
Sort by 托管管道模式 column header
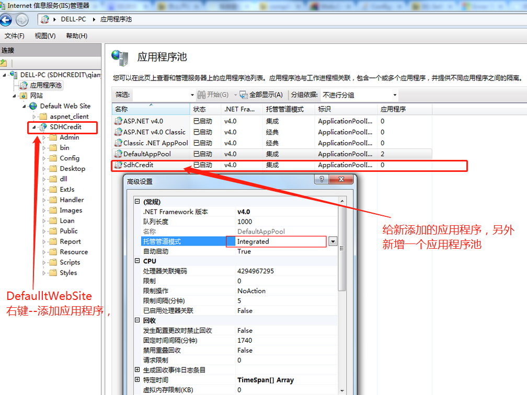click(x=289, y=109)
